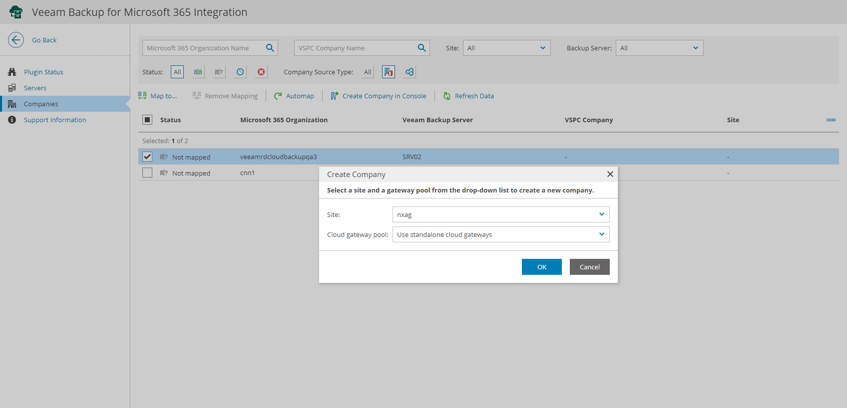Click the cnn1 organization cell
847x408 pixels.
pos(247,173)
